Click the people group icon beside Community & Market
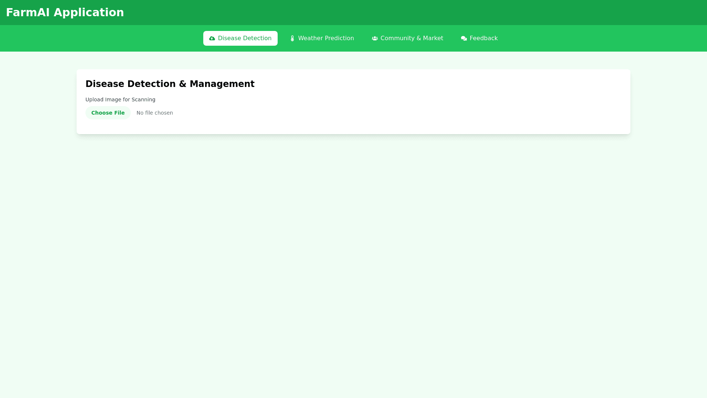Viewport: 707px width, 398px height. pos(375,38)
